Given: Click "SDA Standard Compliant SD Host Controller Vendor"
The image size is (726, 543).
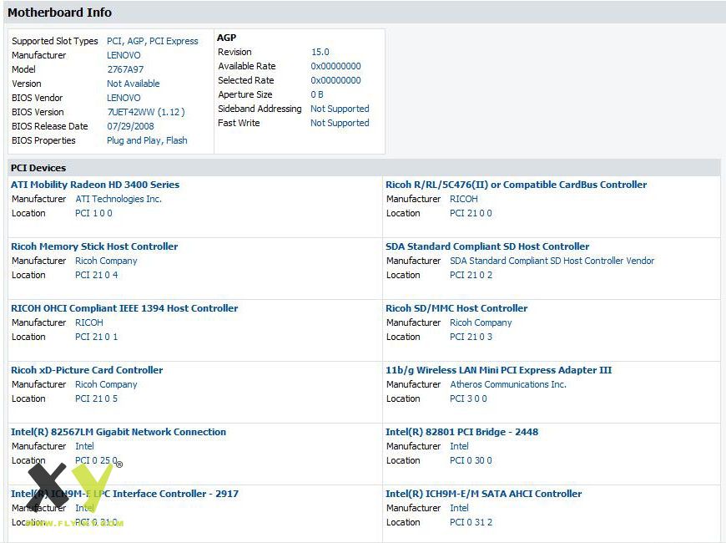Looking at the screenshot, I should (x=552, y=261).
